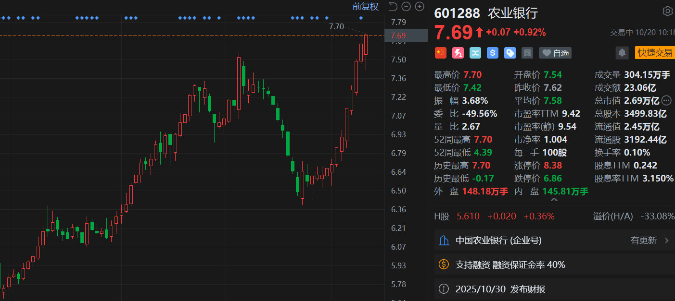The image size is (675, 301).
Task: Open 2025/10/30 发布财报 earnings notice
Action: click(x=554, y=289)
